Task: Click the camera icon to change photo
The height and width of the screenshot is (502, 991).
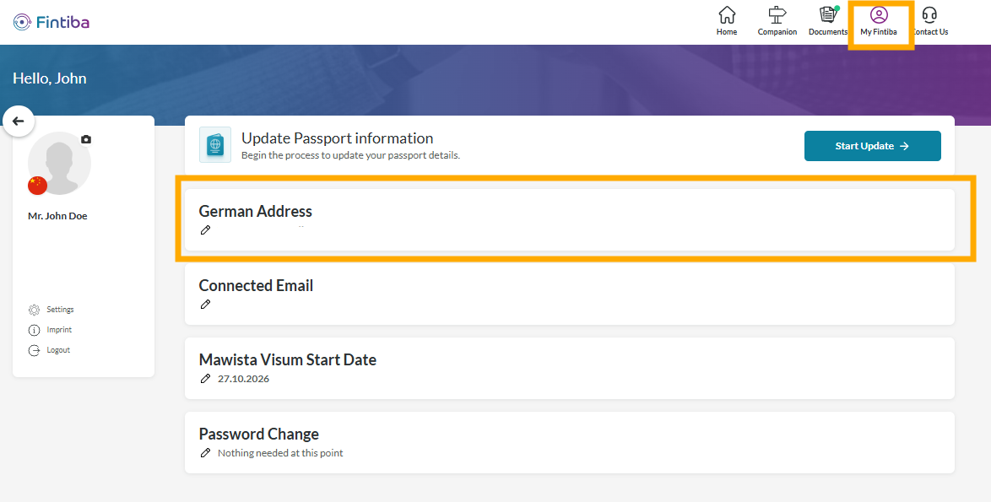Action: [x=86, y=139]
